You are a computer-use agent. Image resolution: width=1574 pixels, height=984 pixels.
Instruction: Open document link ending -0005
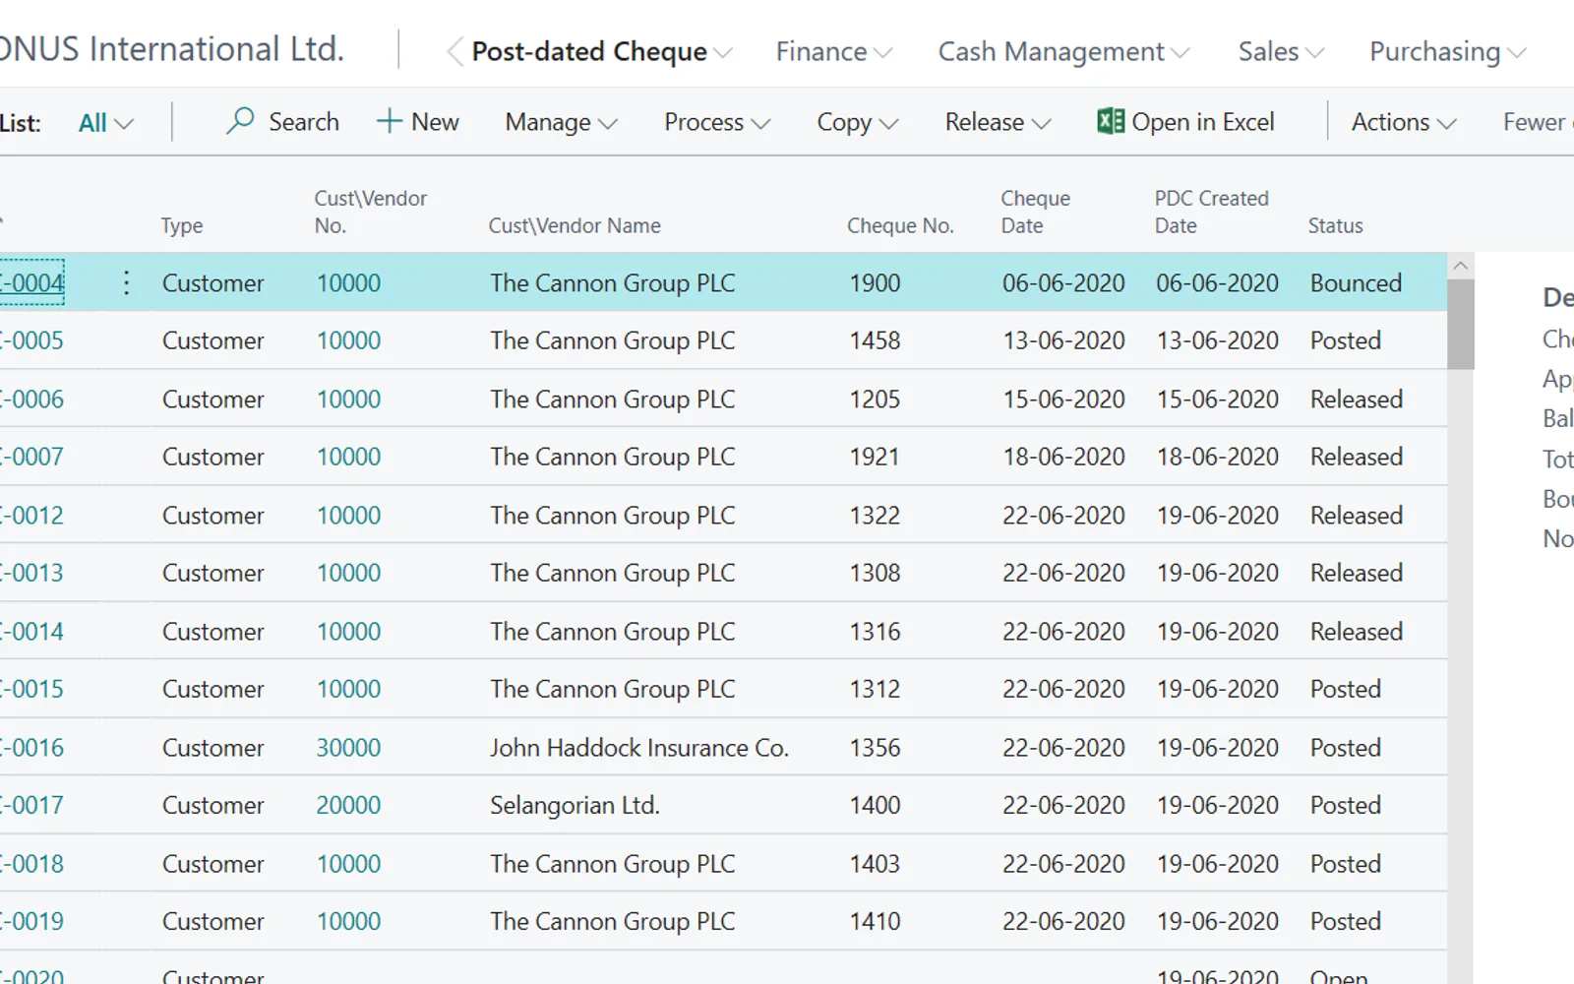pos(31,340)
